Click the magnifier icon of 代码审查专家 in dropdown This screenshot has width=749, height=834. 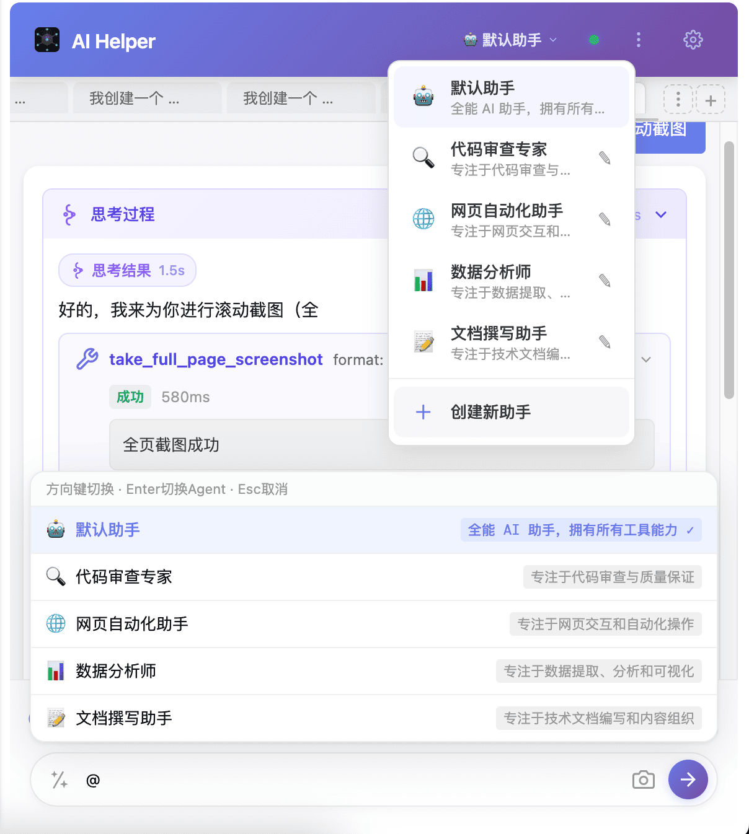point(423,157)
